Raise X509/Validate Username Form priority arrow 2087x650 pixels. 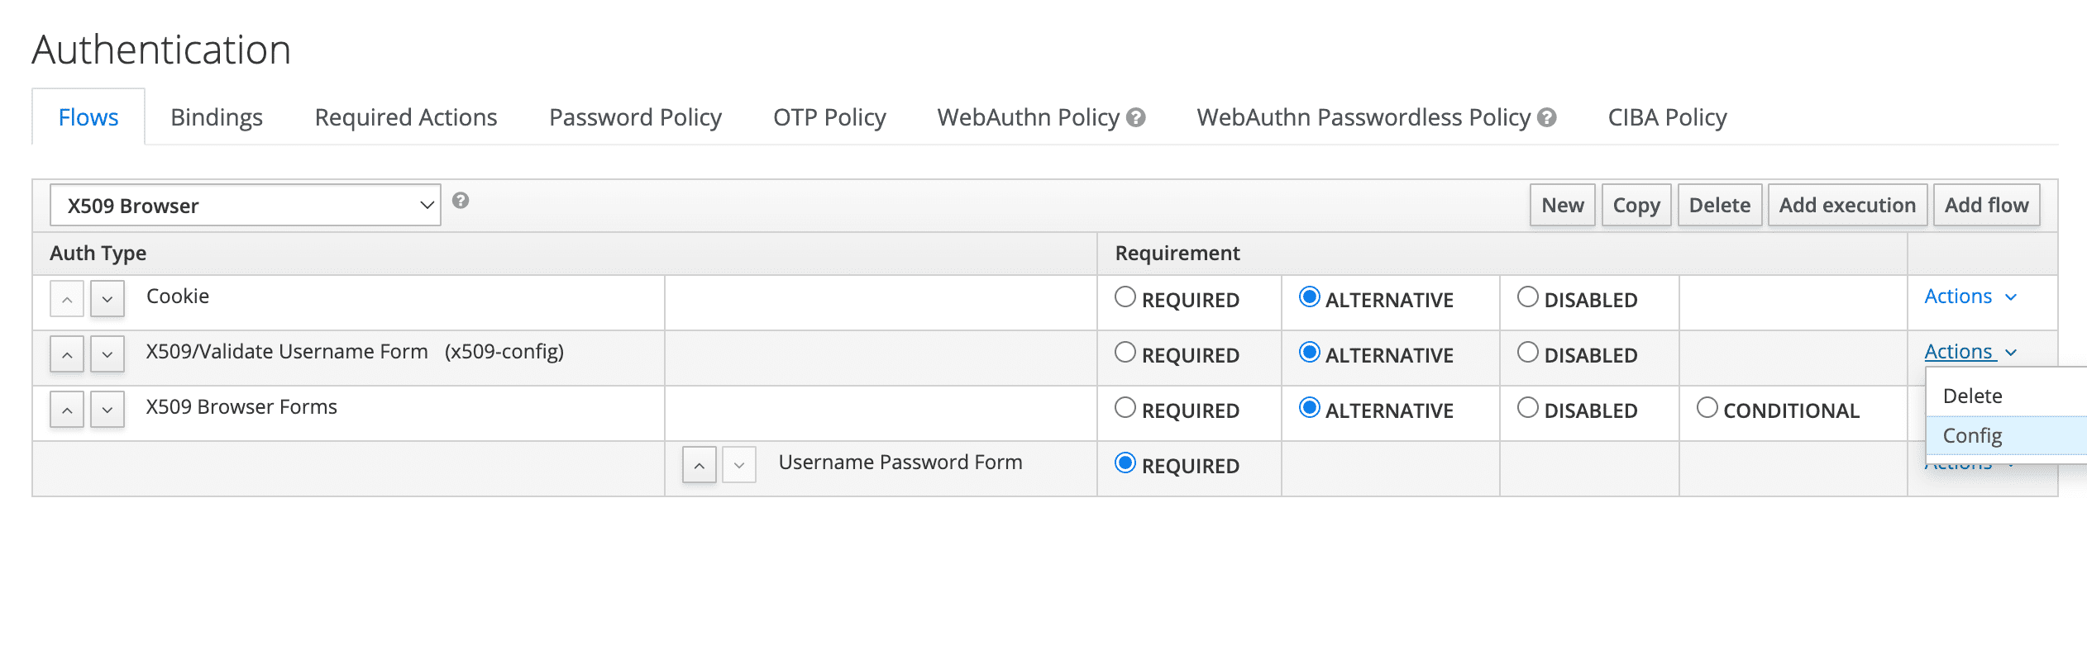pos(67,354)
